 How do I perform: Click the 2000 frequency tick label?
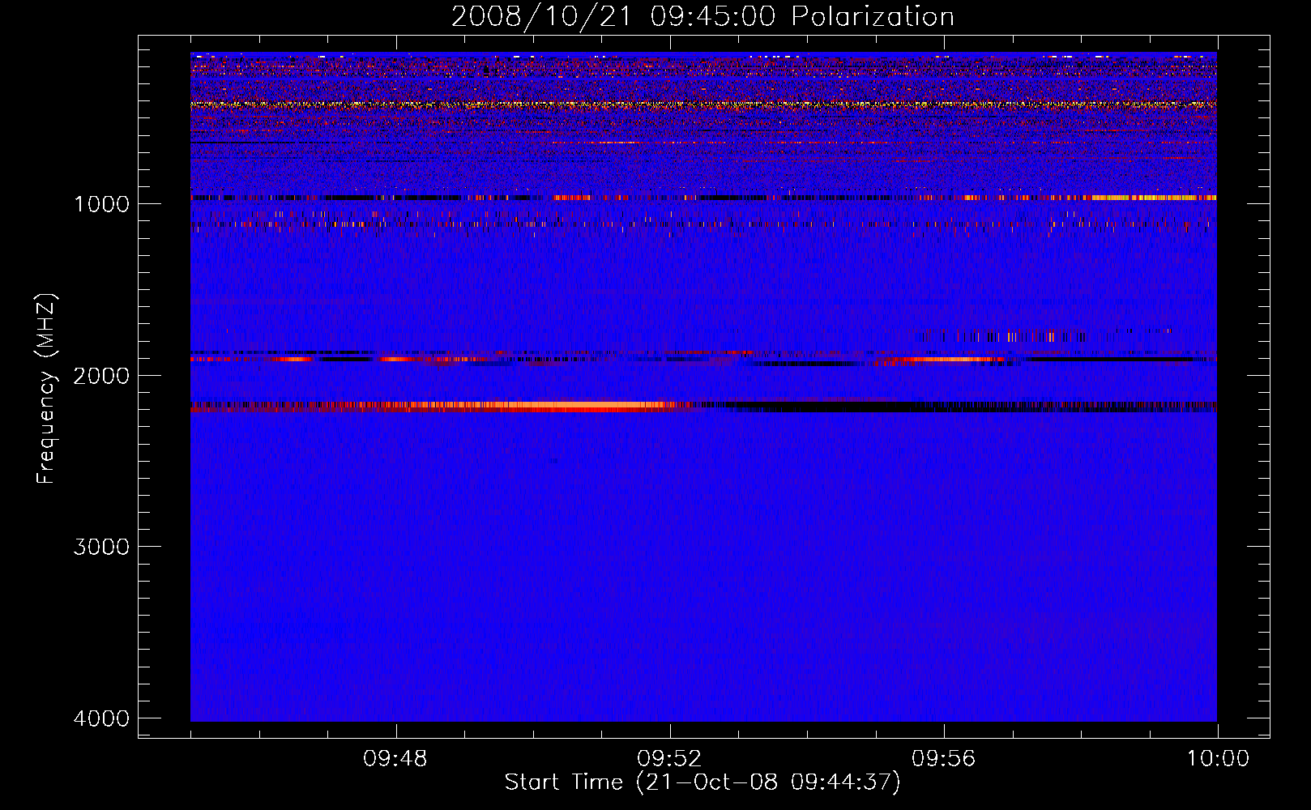click(x=101, y=375)
